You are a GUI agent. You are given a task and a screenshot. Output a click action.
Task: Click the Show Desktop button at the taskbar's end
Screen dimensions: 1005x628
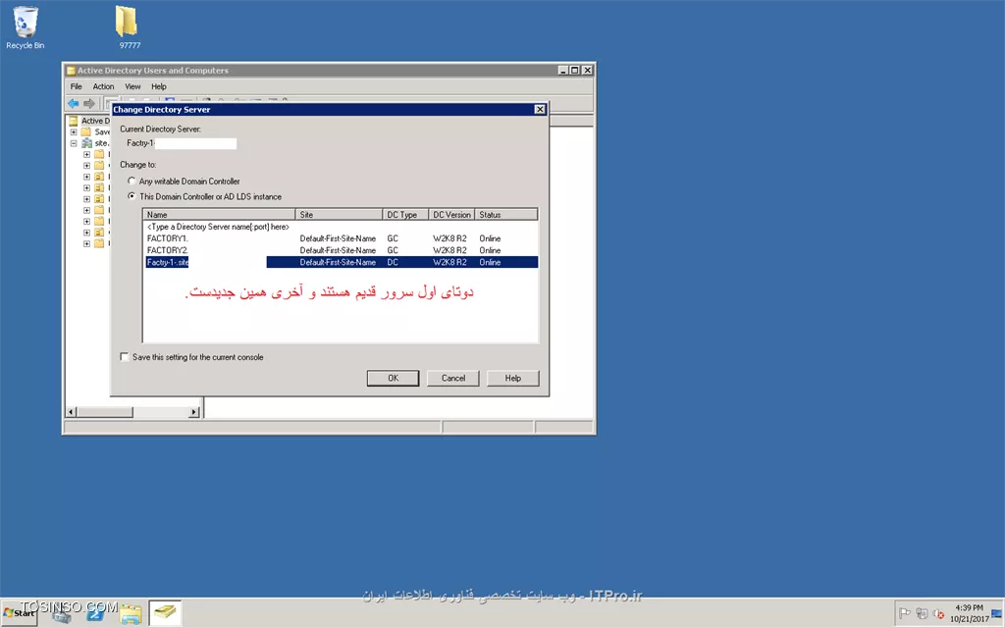pos(997,613)
